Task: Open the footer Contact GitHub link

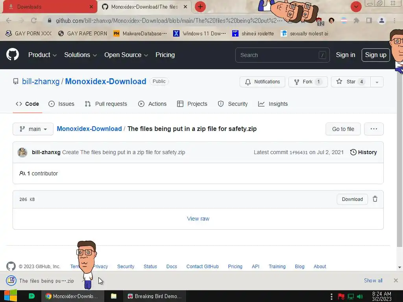Action: click(x=202, y=267)
